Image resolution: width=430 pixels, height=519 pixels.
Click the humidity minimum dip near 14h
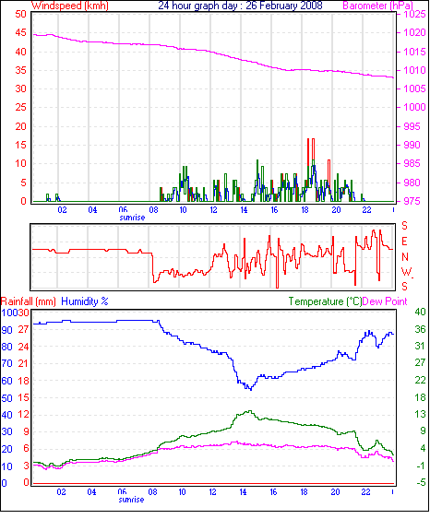point(250,388)
